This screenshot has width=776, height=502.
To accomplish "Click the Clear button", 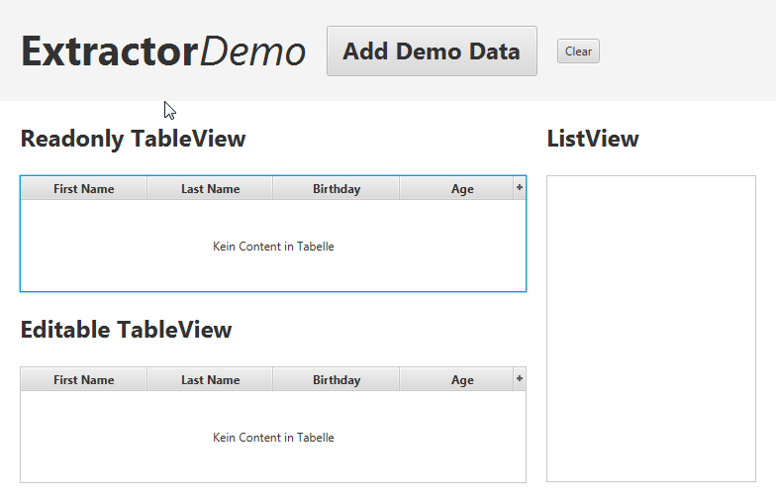I will [x=578, y=51].
